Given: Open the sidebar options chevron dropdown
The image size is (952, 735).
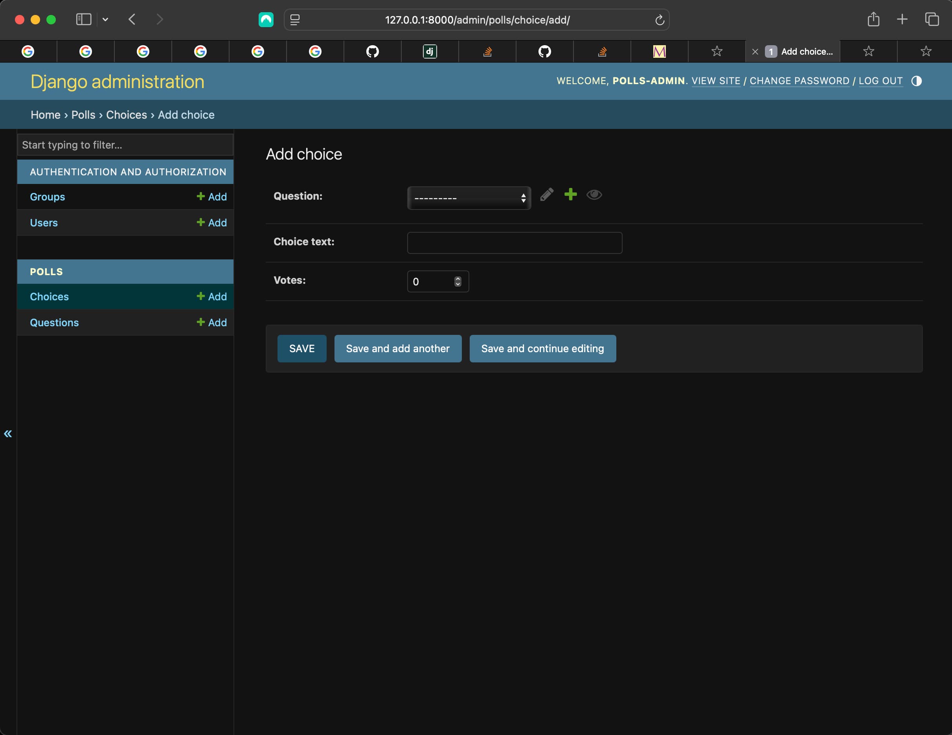Looking at the screenshot, I should 105,20.
